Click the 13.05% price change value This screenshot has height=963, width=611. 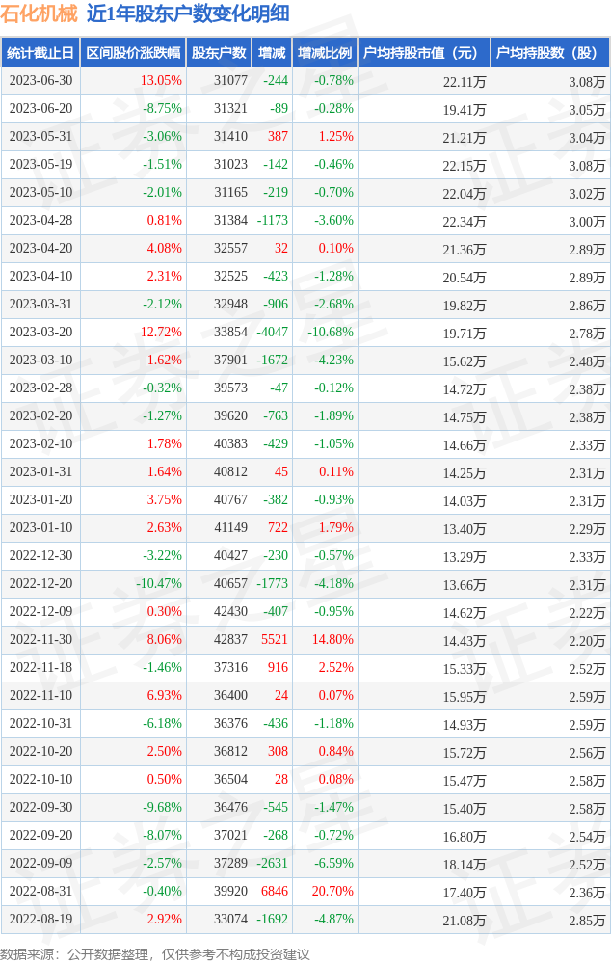[x=161, y=81]
